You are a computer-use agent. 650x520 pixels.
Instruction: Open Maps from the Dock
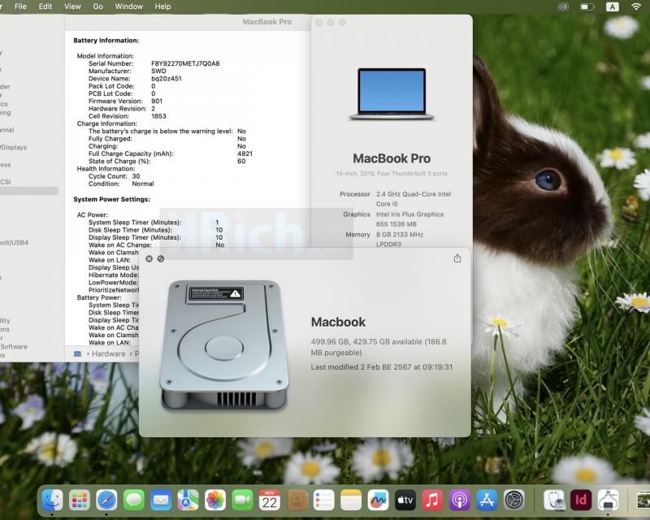[x=188, y=500]
